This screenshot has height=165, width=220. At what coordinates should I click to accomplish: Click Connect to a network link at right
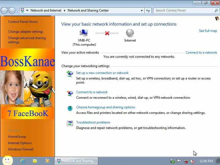coord(201,53)
